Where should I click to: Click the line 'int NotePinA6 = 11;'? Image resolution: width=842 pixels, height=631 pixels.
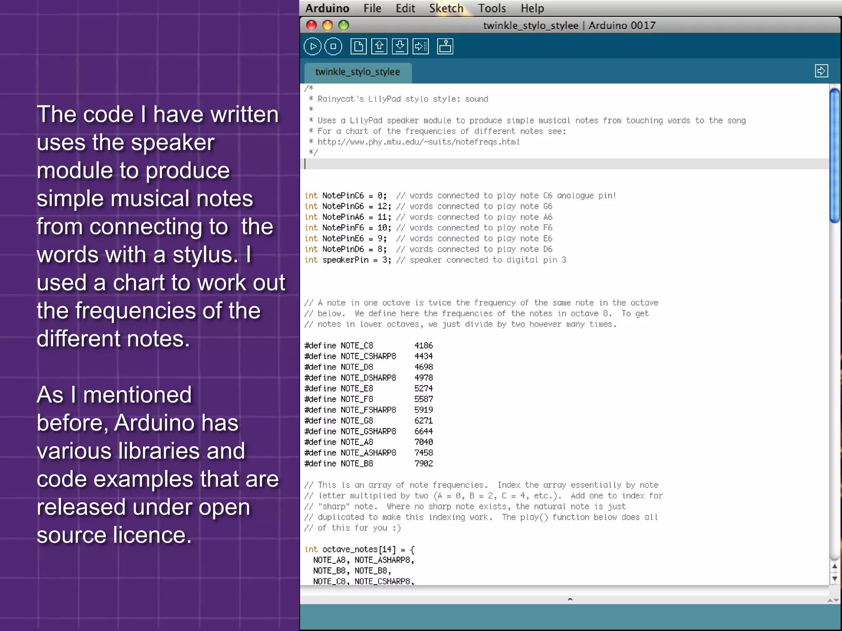point(428,217)
